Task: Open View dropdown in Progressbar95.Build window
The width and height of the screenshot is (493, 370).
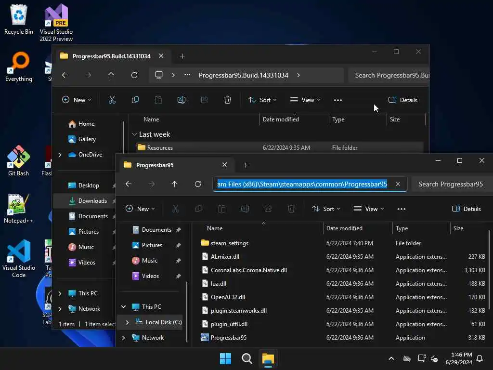Action: [305, 100]
